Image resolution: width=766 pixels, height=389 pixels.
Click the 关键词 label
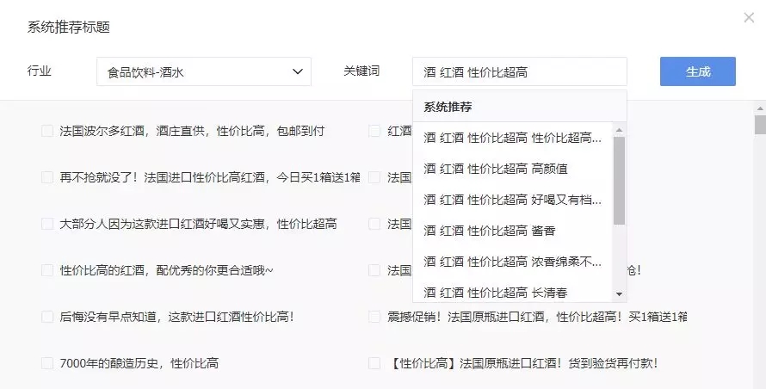361,71
